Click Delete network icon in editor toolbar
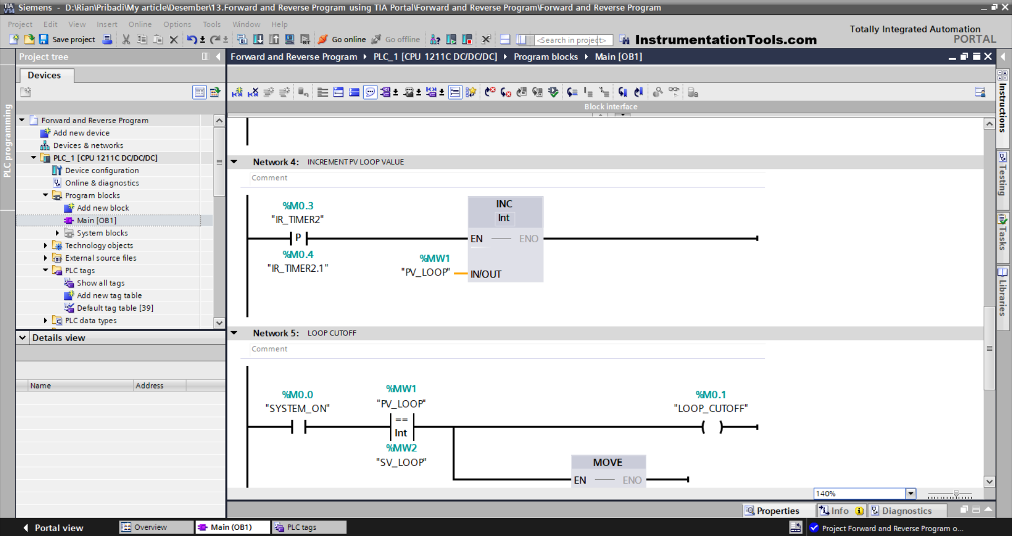Screen dimensions: 1012x536 pos(253,92)
